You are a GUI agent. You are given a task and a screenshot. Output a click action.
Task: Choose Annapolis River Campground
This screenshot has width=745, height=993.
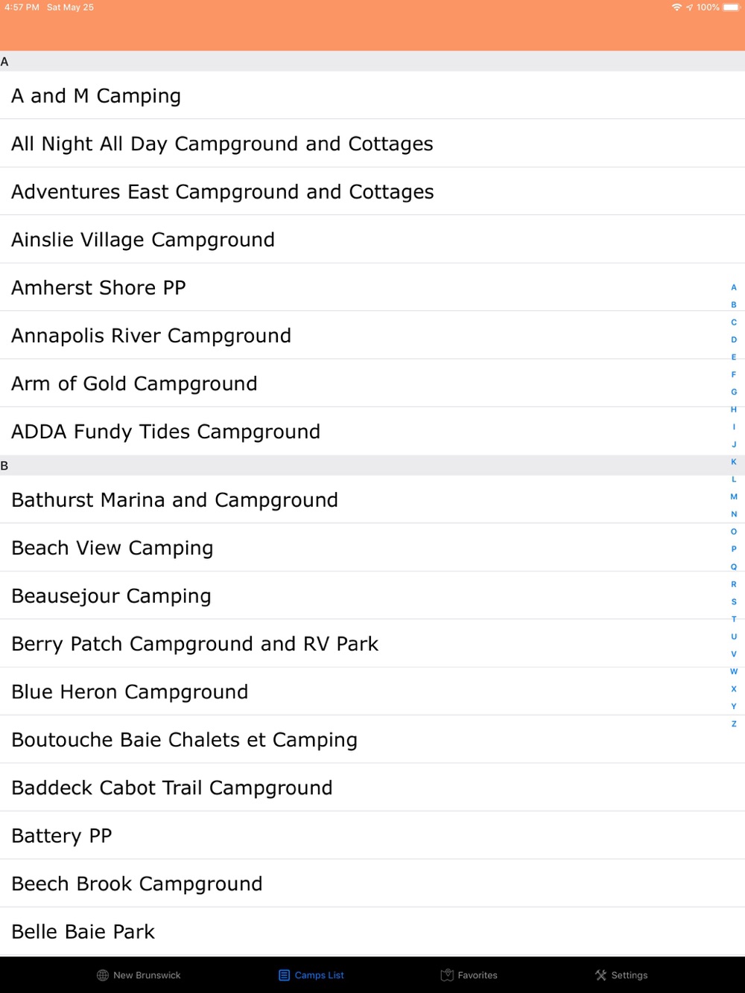151,336
